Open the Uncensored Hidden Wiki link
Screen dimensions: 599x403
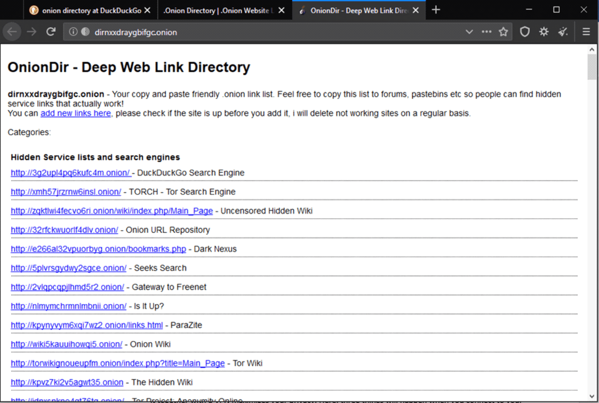112,211
